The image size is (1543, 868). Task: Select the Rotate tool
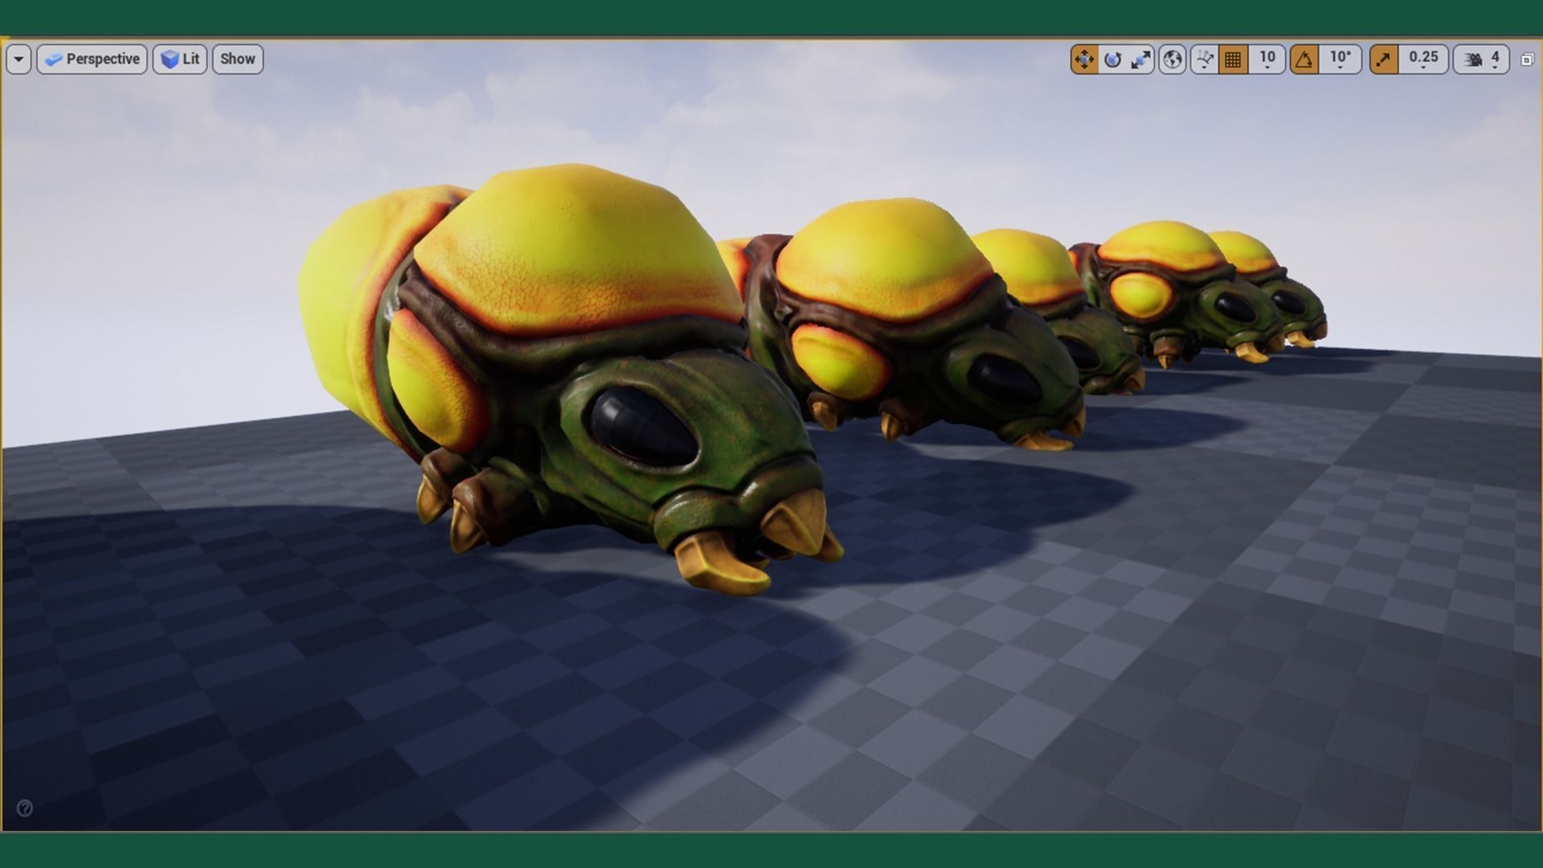(x=1113, y=59)
